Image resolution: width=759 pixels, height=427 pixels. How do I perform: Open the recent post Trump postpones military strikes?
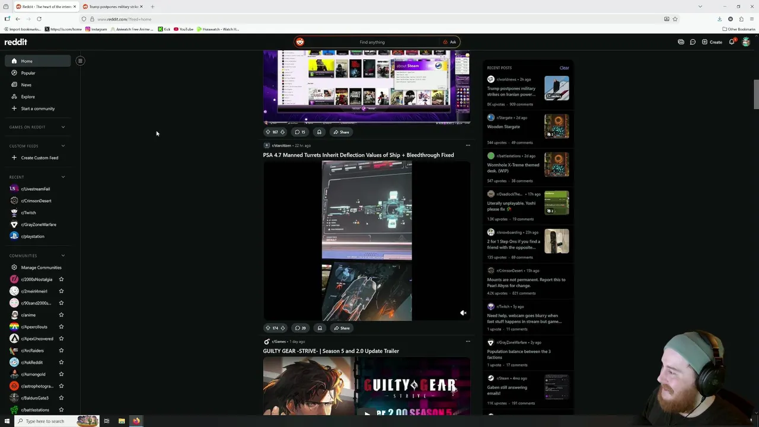pos(511,91)
